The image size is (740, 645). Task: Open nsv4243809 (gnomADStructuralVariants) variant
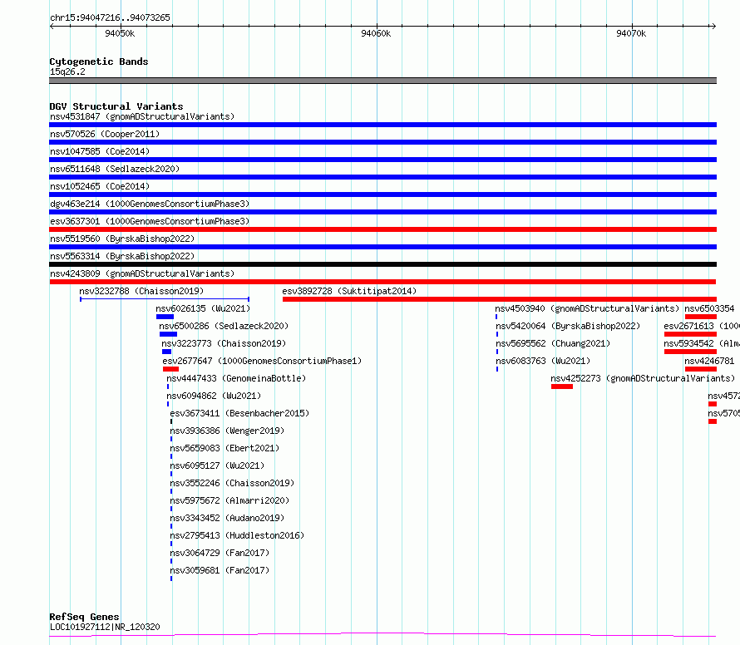[x=142, y=273]
